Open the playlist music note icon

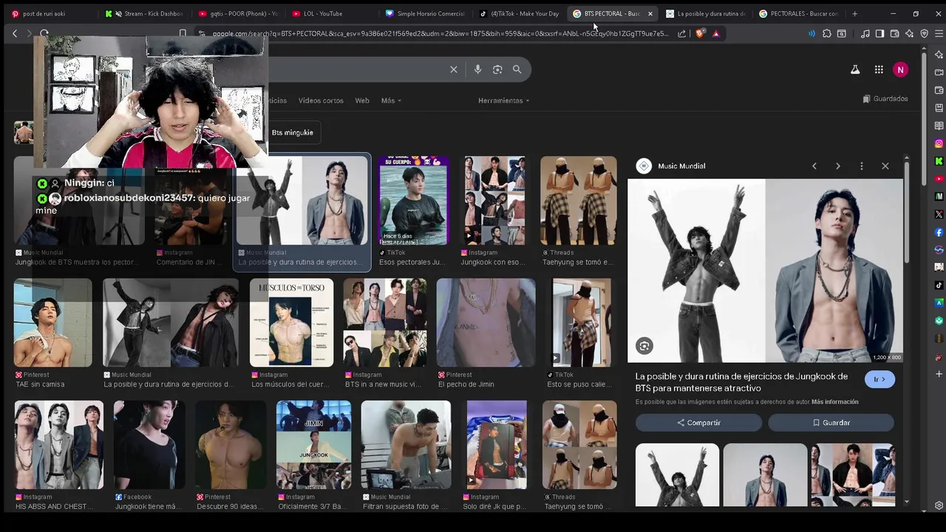point(865,33)
